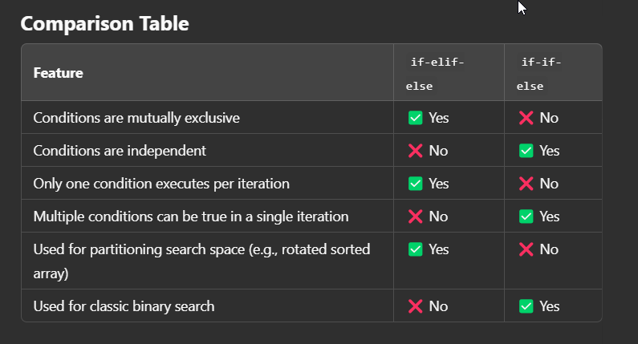
Task: Click the red cross for only one condition executes
Action: 526,184
